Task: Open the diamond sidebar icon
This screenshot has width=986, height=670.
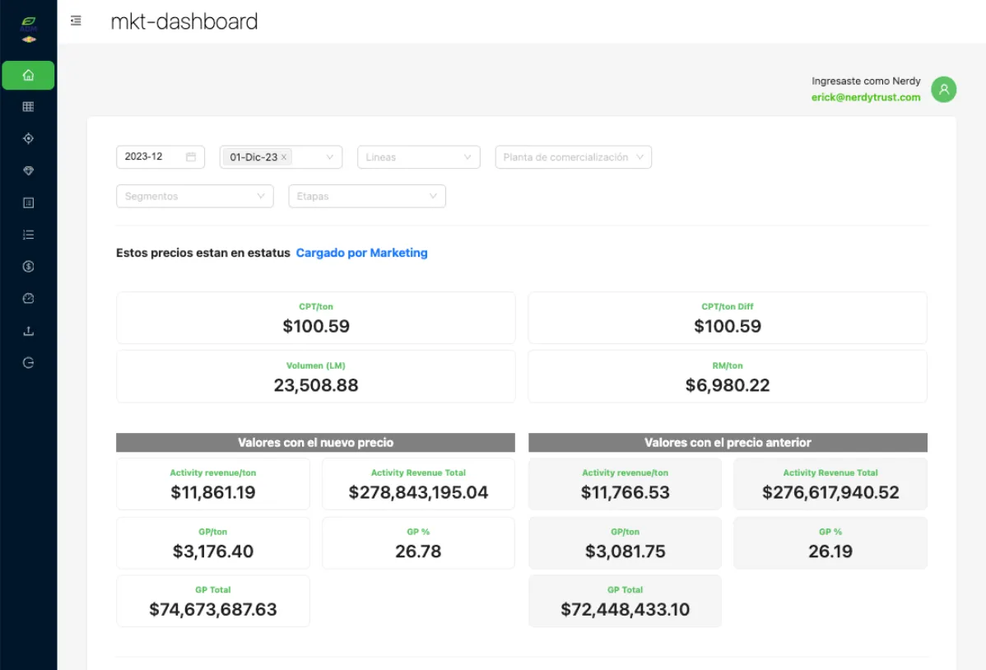Action: (x=28, y=170)
